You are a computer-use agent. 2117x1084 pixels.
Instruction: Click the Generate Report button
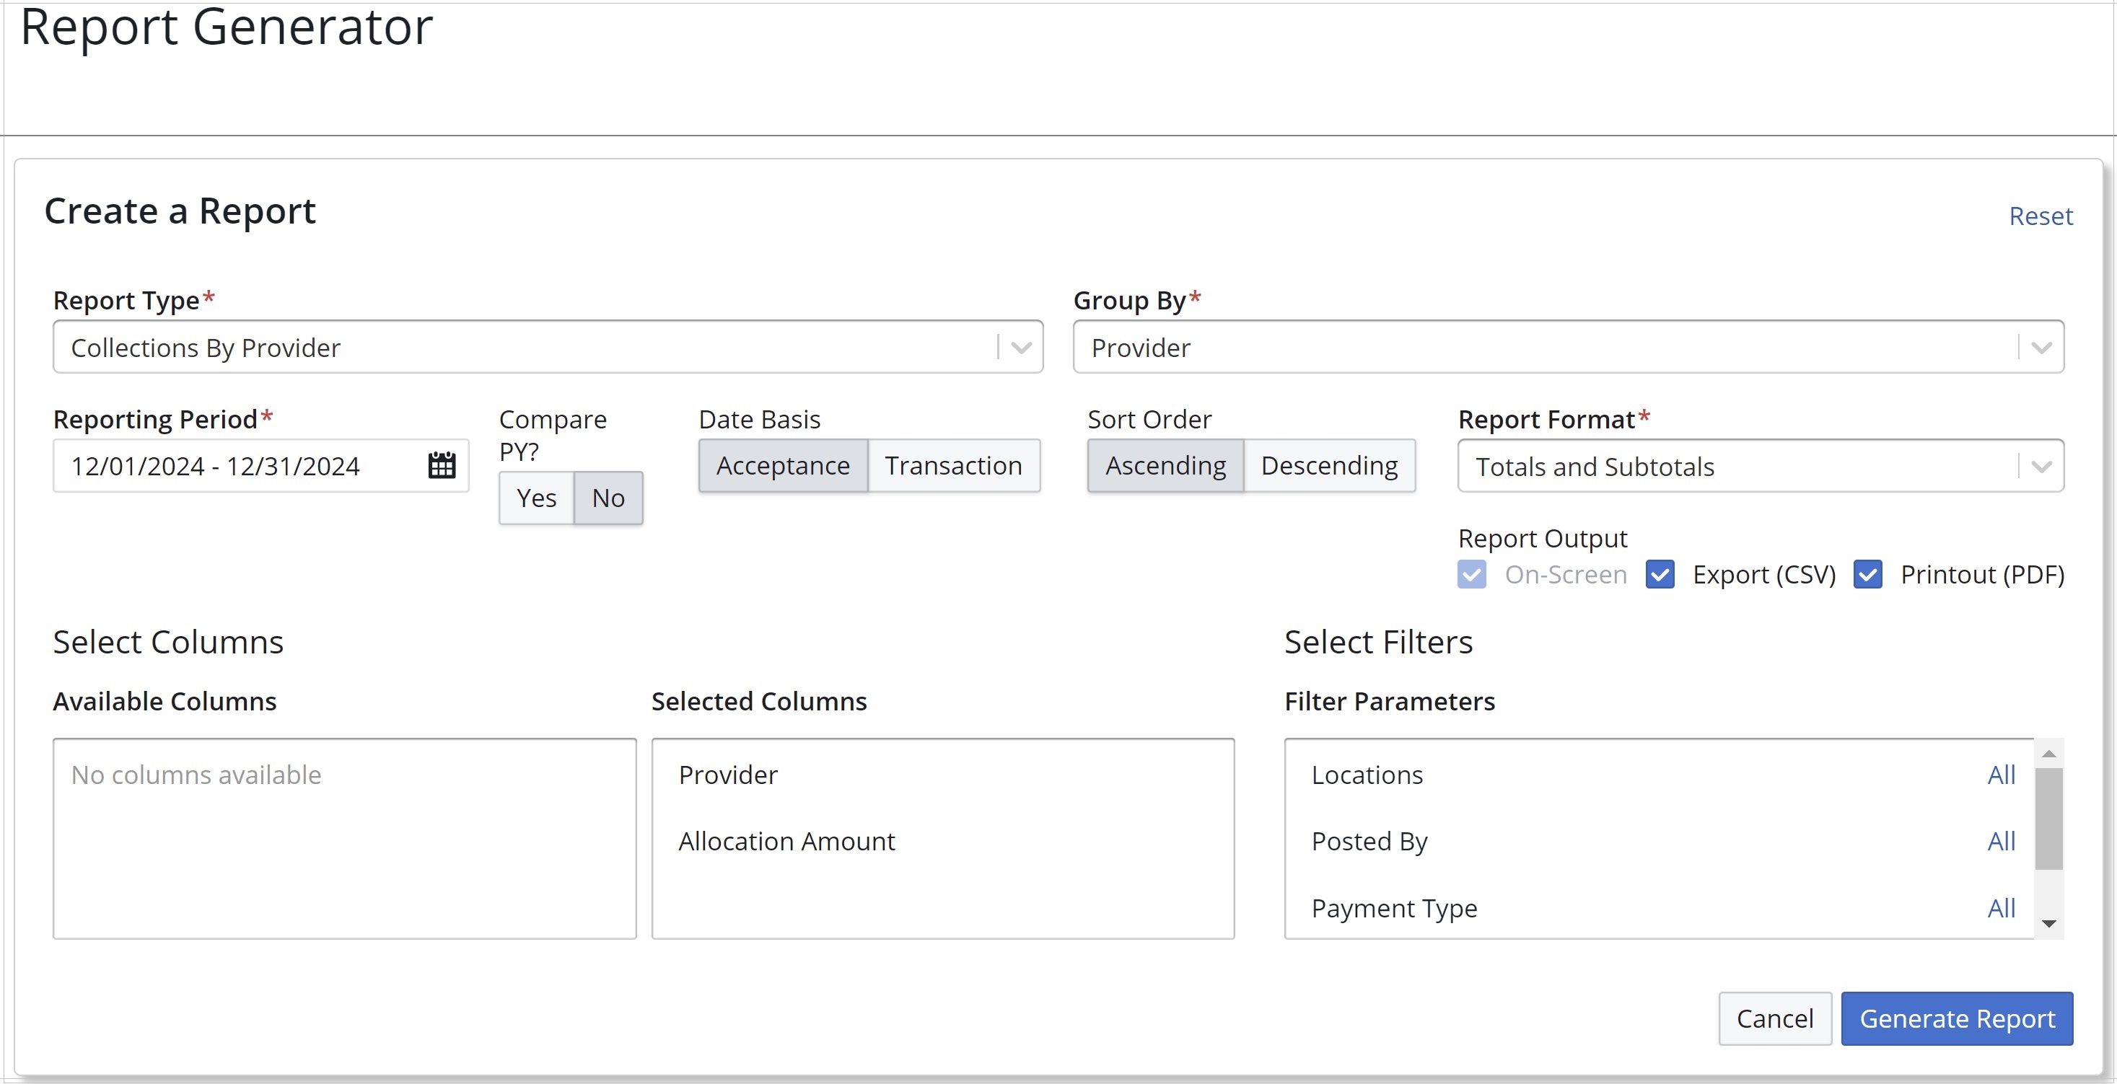[x=1957, y=1018]
